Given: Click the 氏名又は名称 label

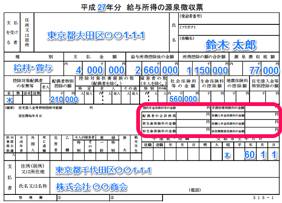Looking at the screenshot, I should 33,186.
